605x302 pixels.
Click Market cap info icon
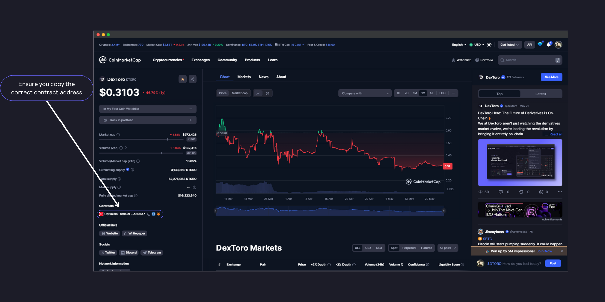click(118, 135)
